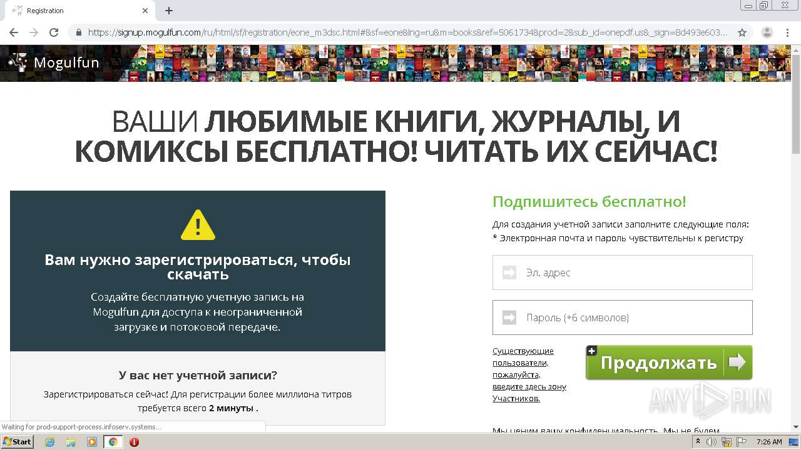Click the browser forward arrow
This screenshot has width=801, height=450.
(34, 32)
